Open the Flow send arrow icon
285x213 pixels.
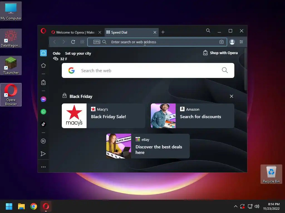[43, 154]
